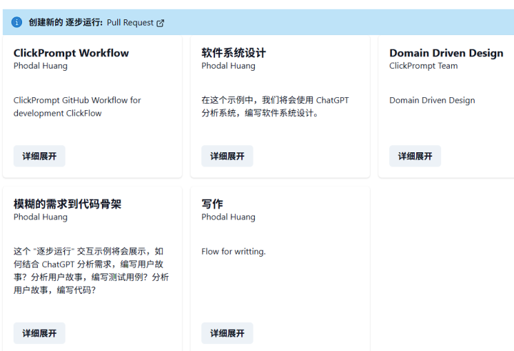Open the Pull Request link

[130, 23]
